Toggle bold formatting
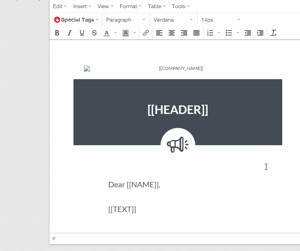 point(57,33)
